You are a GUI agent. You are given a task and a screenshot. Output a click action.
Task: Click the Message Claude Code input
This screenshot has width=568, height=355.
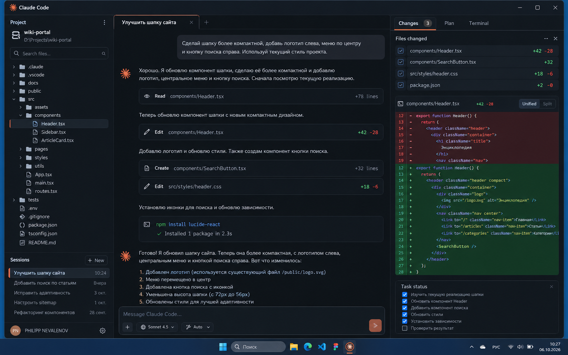click(251, 314)
